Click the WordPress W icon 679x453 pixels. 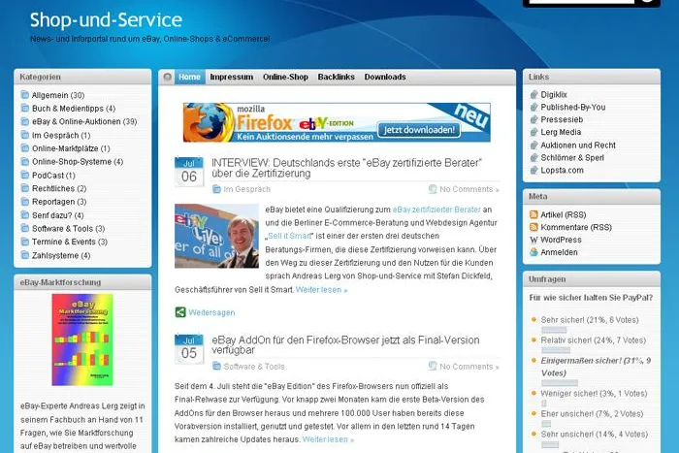(x=533, y=240)
